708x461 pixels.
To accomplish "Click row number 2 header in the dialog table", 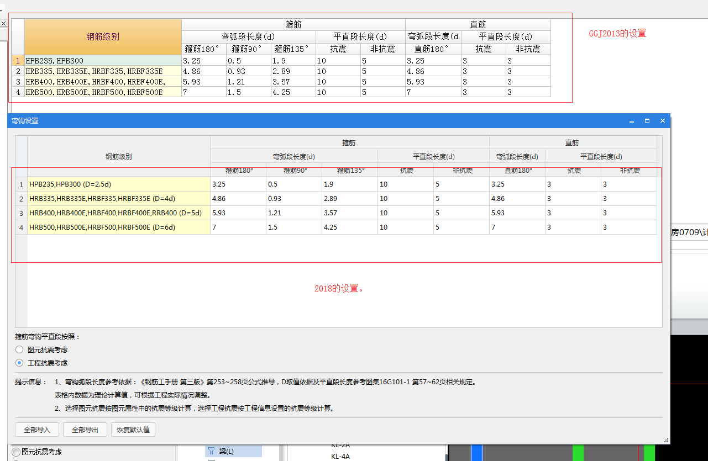I will 21,199.
